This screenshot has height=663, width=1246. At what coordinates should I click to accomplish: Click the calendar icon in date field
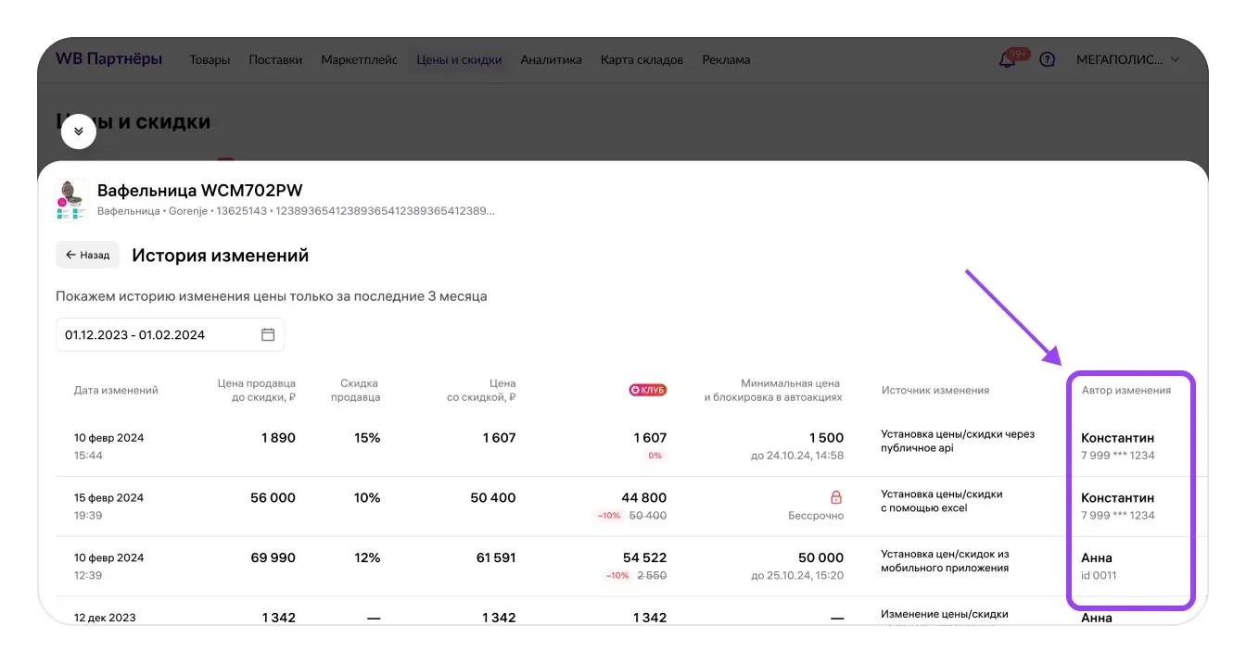tap(268, 335)
